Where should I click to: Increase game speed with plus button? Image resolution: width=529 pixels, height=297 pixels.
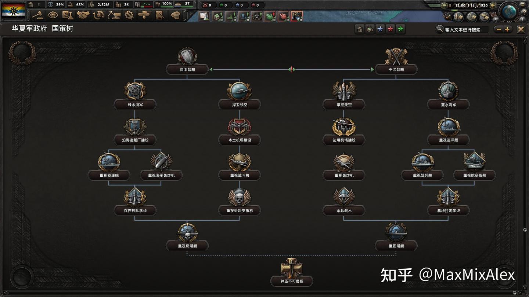(x=493, y=5)
